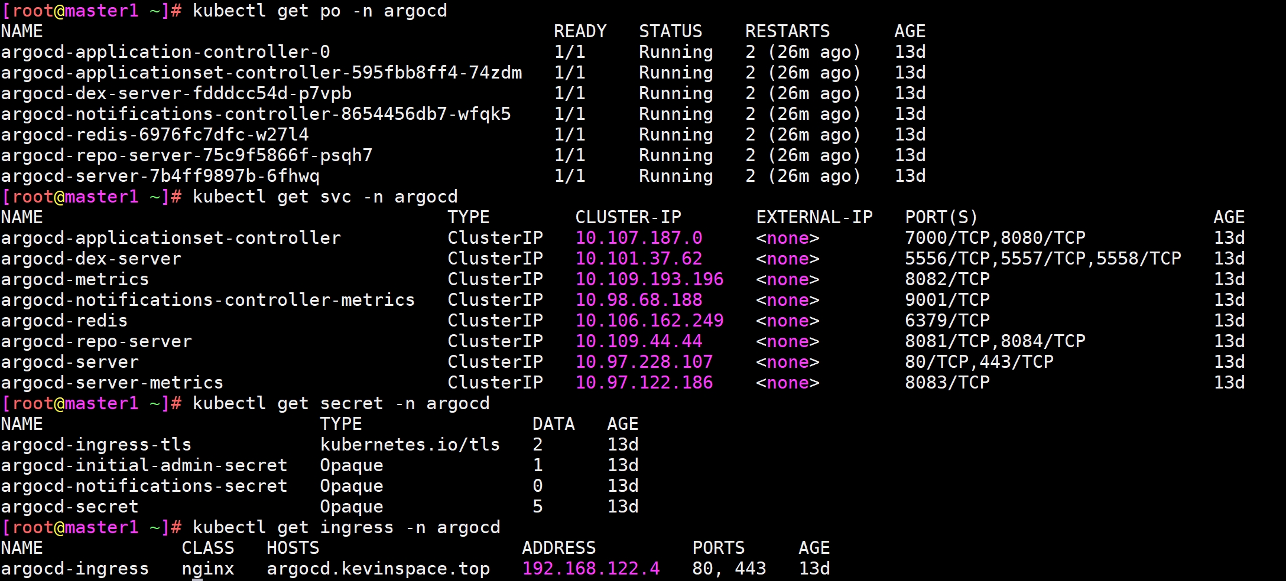
Task: Click the CLUSTER-IP column header
Action: [x=628, y=218]
